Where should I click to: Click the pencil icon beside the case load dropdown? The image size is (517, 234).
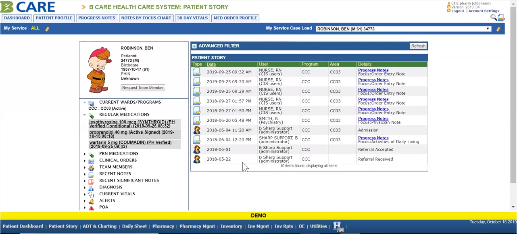(x=498, y=29)
